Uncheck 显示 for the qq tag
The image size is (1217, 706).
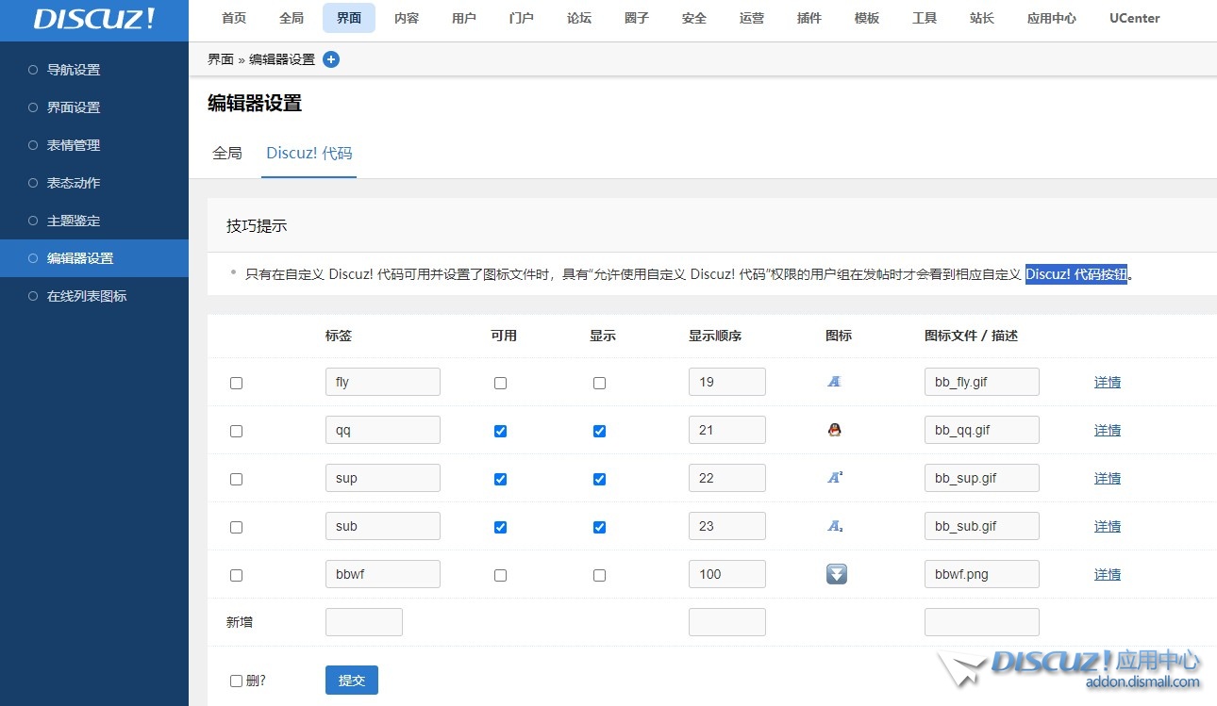pos(599,432)
